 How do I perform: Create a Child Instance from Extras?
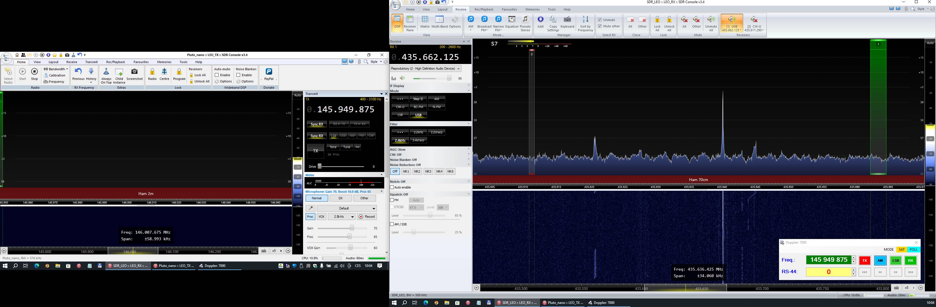coord(119,75)
